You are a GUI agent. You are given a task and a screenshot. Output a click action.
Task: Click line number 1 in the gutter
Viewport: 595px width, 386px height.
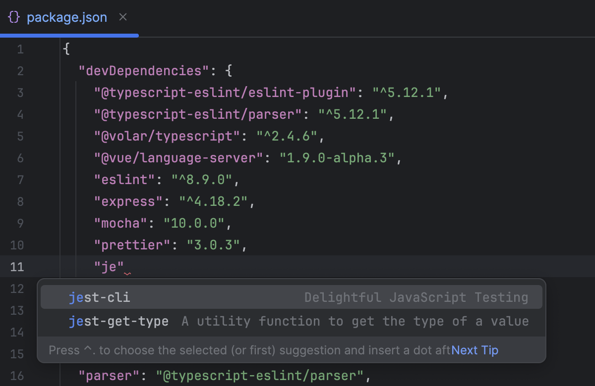[20, 49]
